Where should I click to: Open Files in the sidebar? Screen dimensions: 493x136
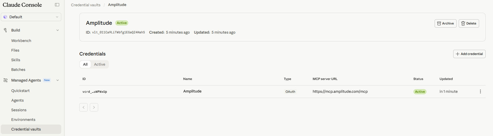click(x=15, y=50)
